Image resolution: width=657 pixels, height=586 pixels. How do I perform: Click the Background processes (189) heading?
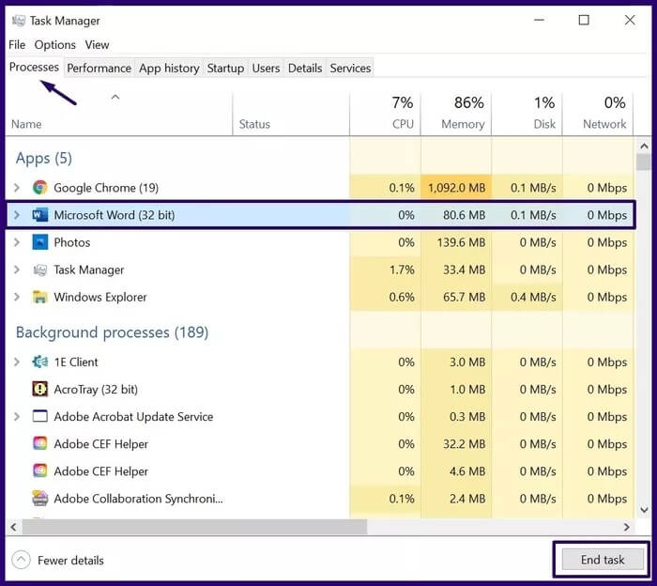tap(113, 332)
